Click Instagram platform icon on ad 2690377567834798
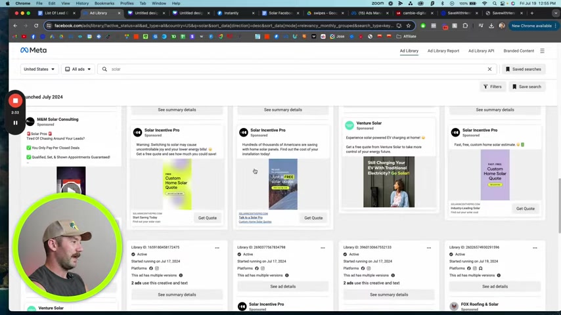The width and height of the screenshot is (561, 315). click(263, 268)
